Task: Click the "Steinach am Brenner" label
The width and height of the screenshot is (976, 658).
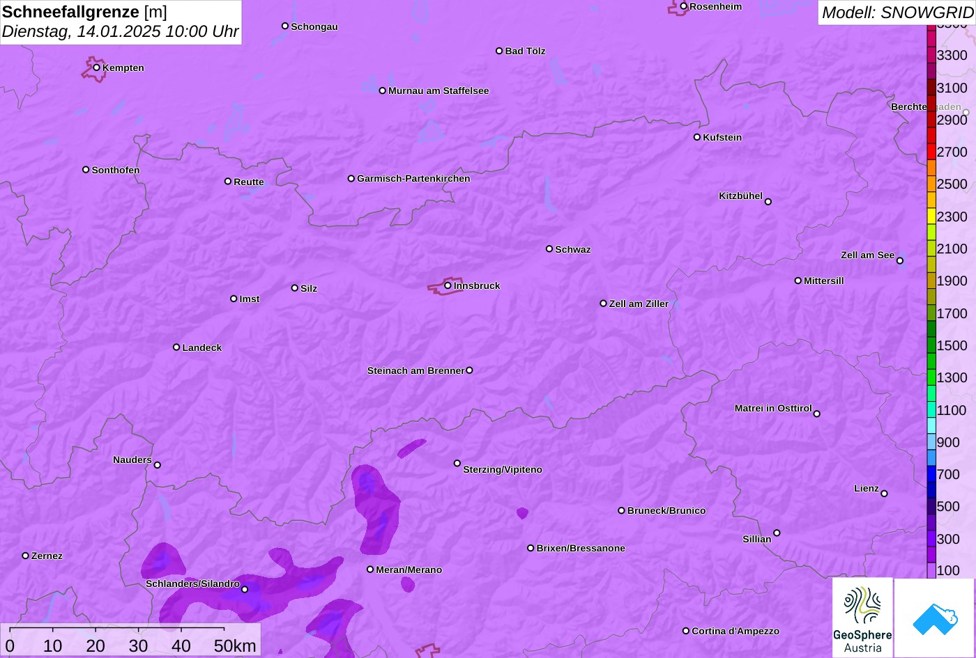Action: 415,370
